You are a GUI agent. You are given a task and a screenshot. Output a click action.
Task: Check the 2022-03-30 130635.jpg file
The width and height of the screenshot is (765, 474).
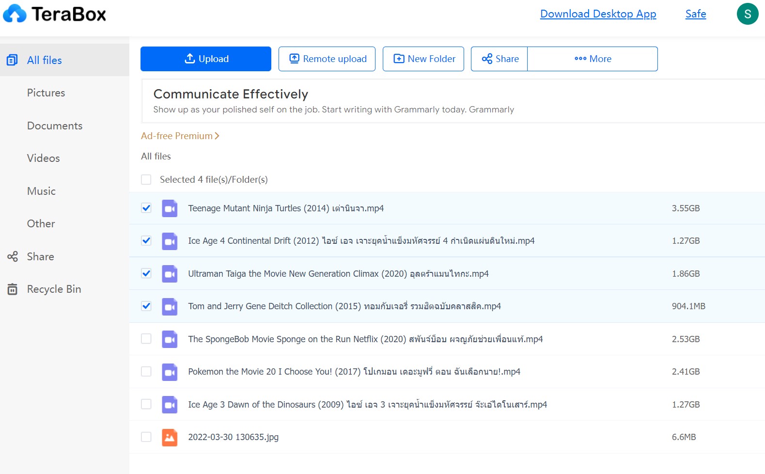pyautogui.click(x=146, y=437)
